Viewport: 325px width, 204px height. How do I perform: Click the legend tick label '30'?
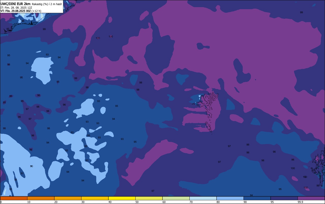83,202
